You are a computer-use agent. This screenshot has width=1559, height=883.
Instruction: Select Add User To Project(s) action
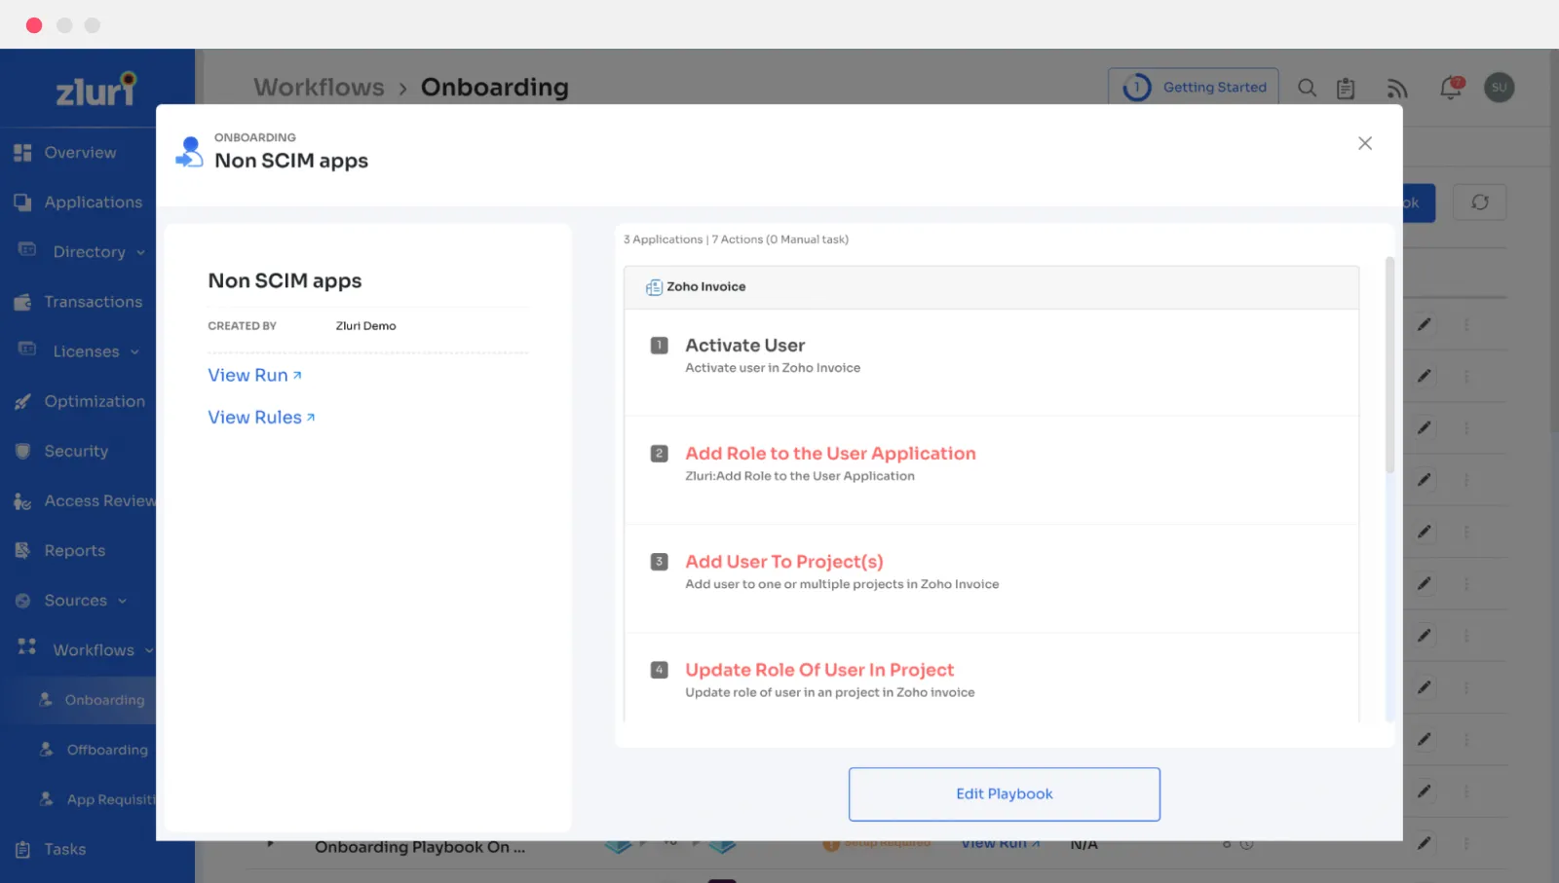(x=784, y=562)
